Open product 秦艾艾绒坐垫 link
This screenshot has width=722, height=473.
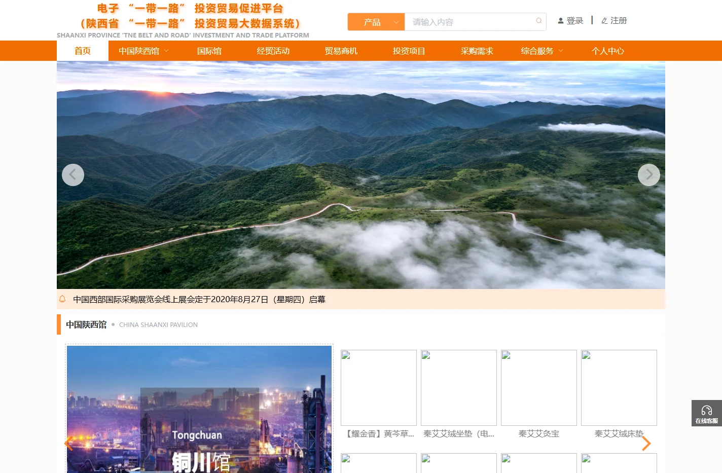click(459, 433)
